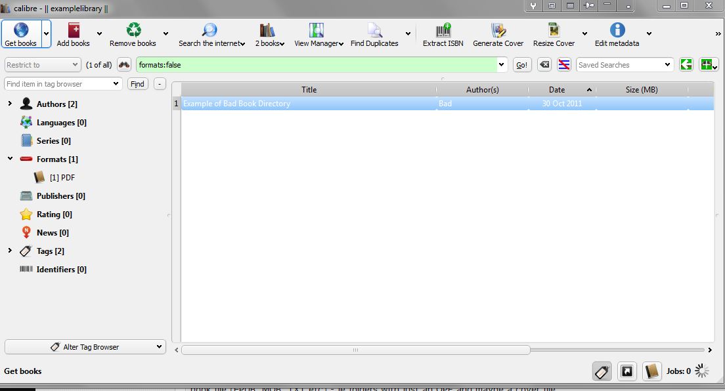Click the Resize Cover icon
Viewport: 725px width, 391px height.
(x=554, y=30)
